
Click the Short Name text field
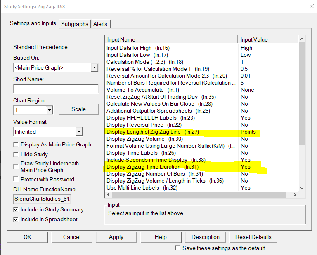click(x=56, y=89)
